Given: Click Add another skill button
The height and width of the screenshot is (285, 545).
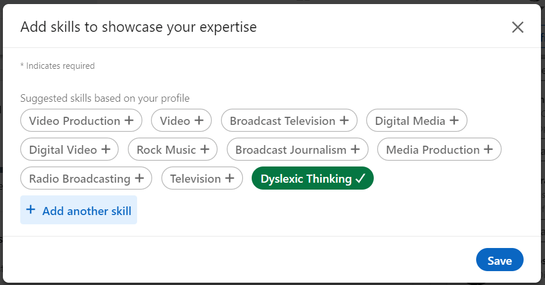Looking at the screenshot, I should tap(79, 210).
